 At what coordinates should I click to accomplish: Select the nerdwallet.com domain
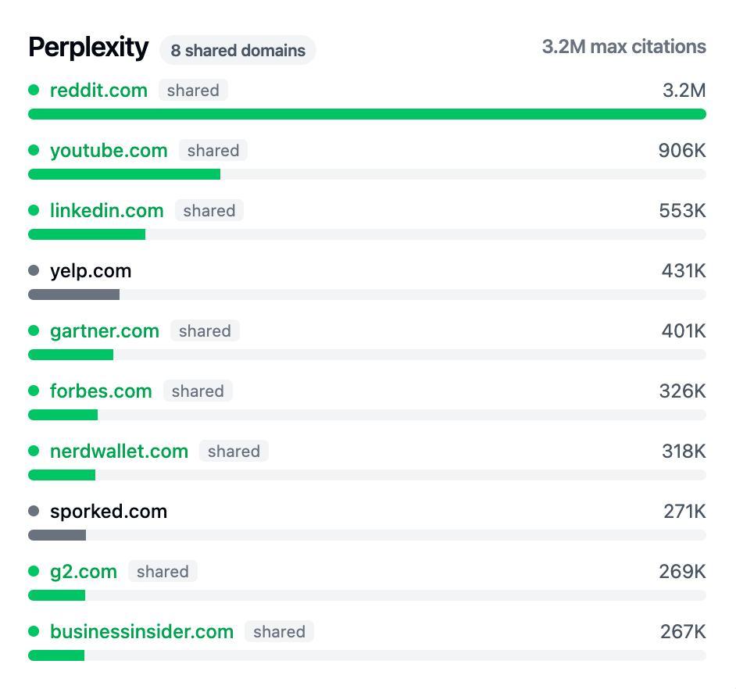(119, 451)
